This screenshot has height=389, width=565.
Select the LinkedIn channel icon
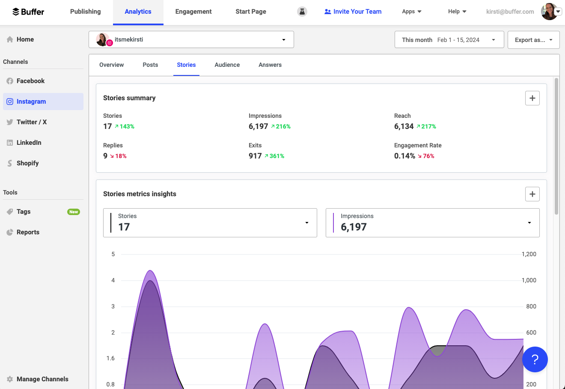coord(9,143)
